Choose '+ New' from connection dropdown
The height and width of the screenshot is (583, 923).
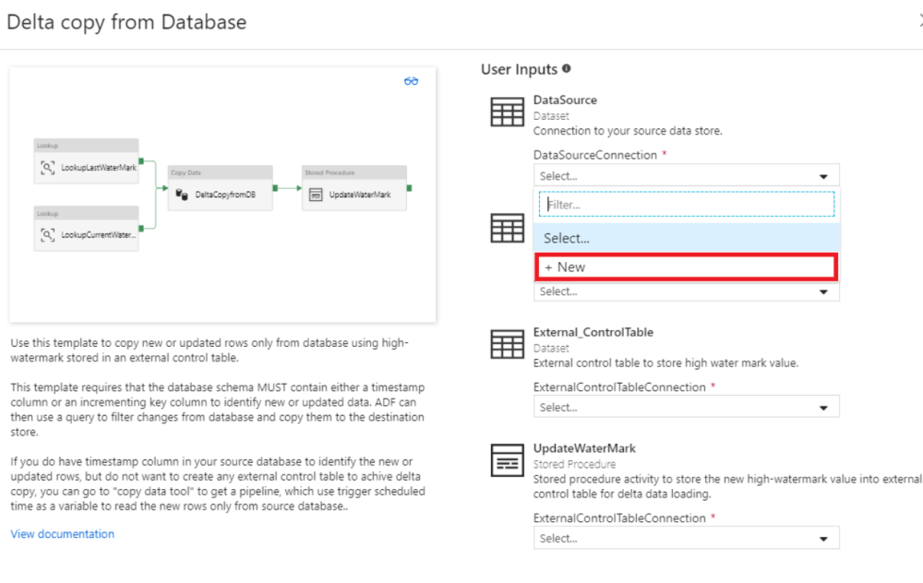pos(686,268)
